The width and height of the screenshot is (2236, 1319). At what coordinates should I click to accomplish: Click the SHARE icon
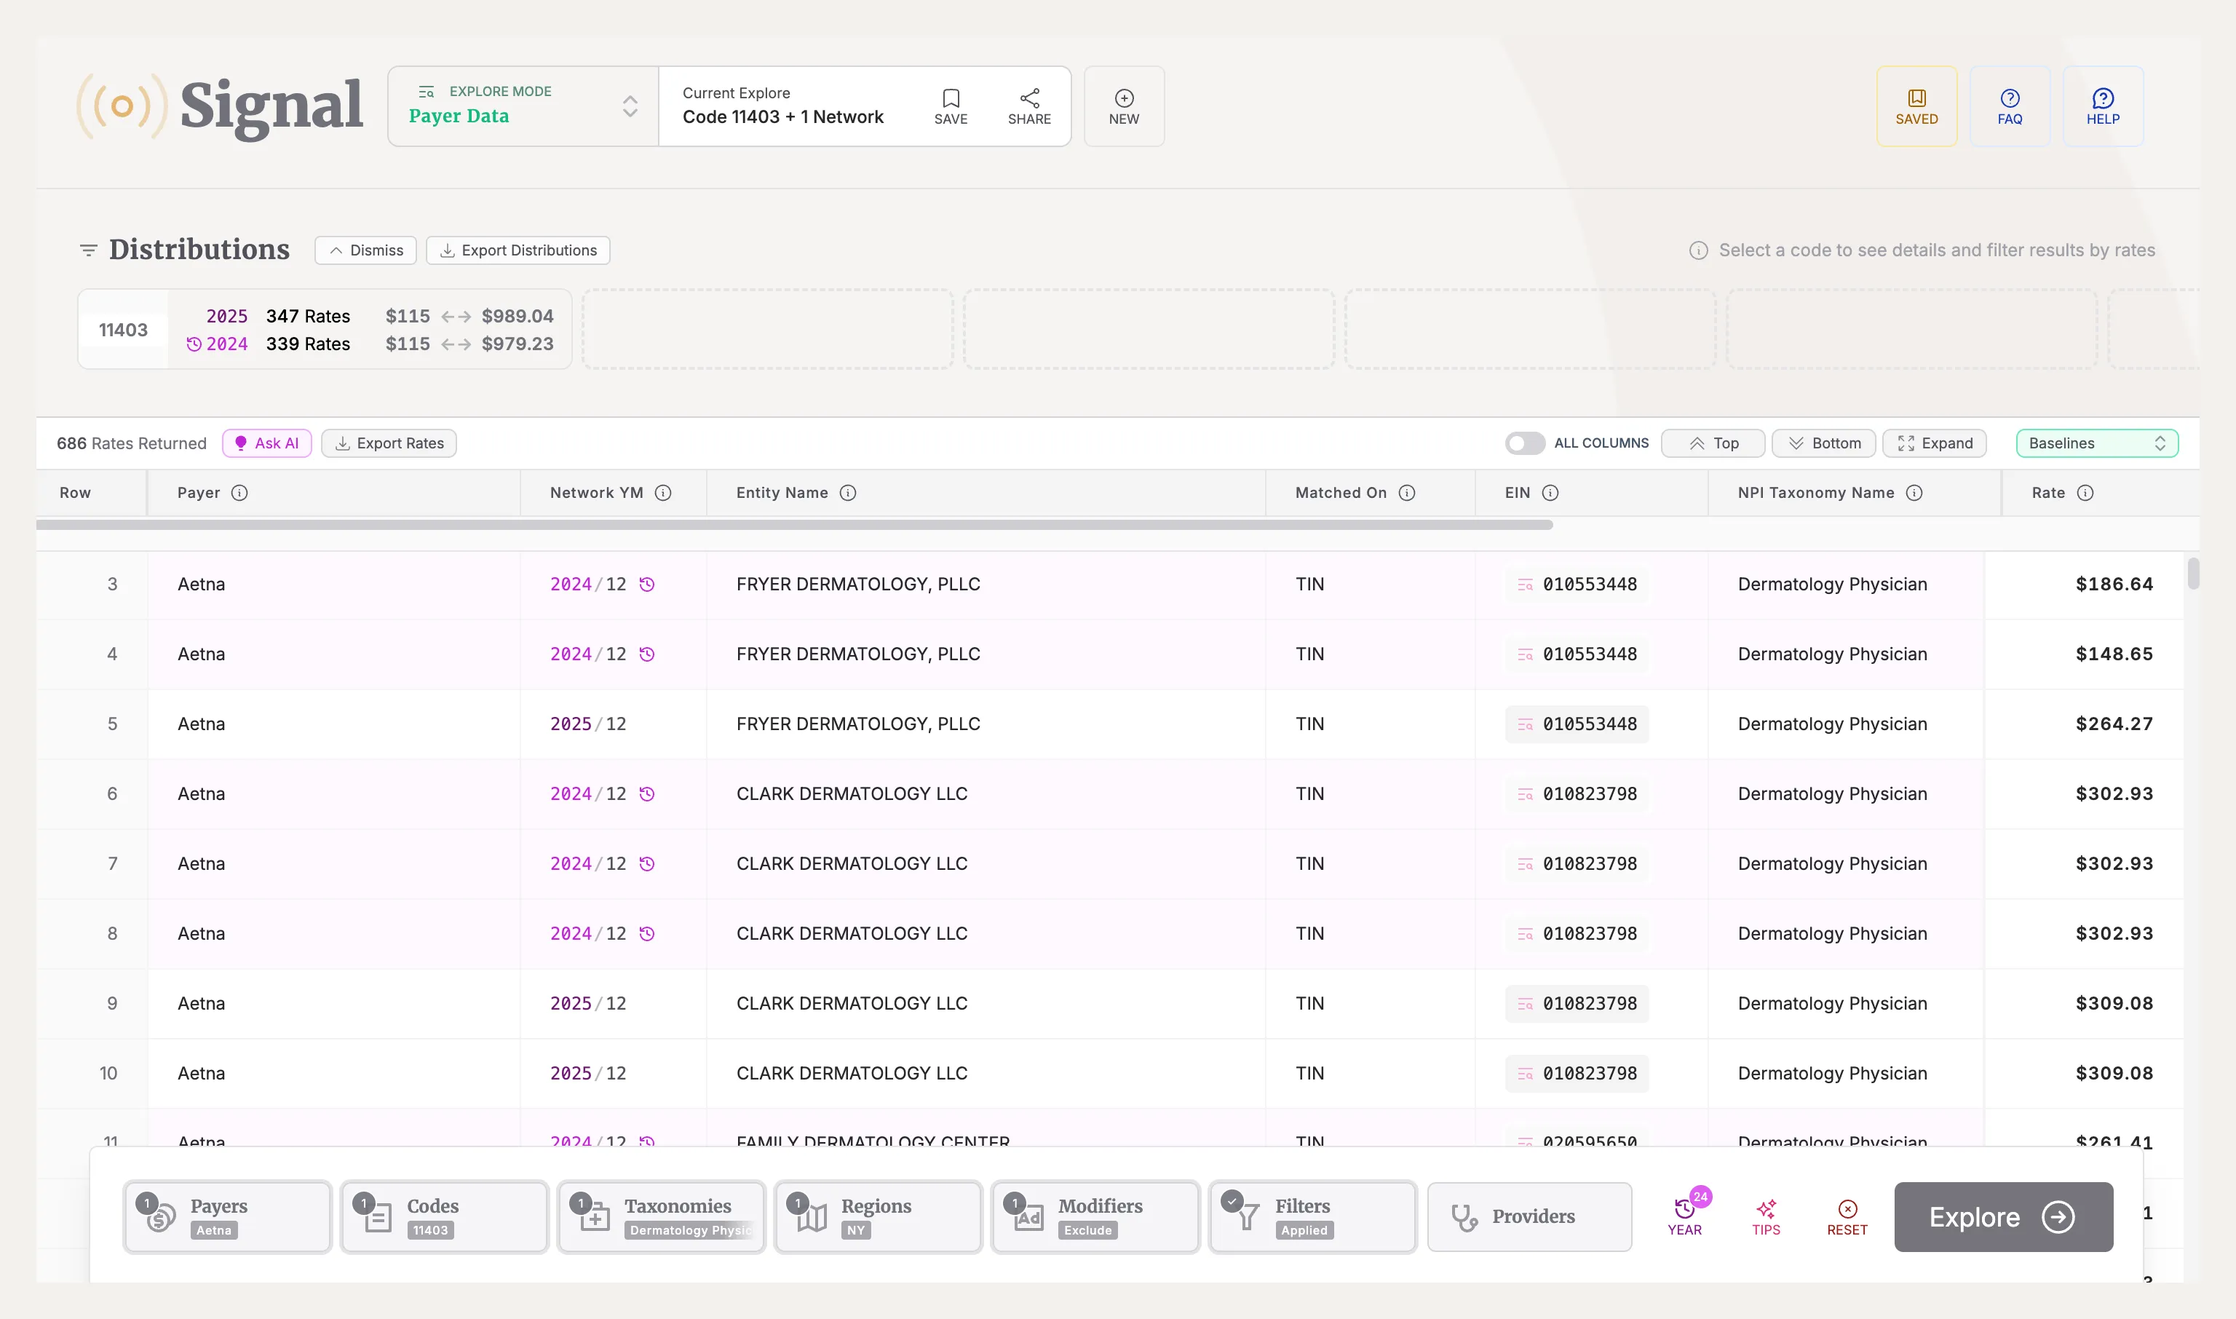coord(1028,99)
